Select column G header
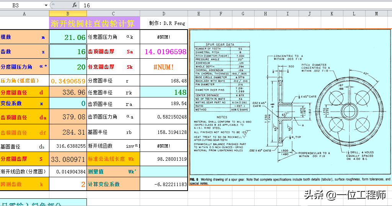The width and height of the screenshot is (392, 206). click(243, 13)
